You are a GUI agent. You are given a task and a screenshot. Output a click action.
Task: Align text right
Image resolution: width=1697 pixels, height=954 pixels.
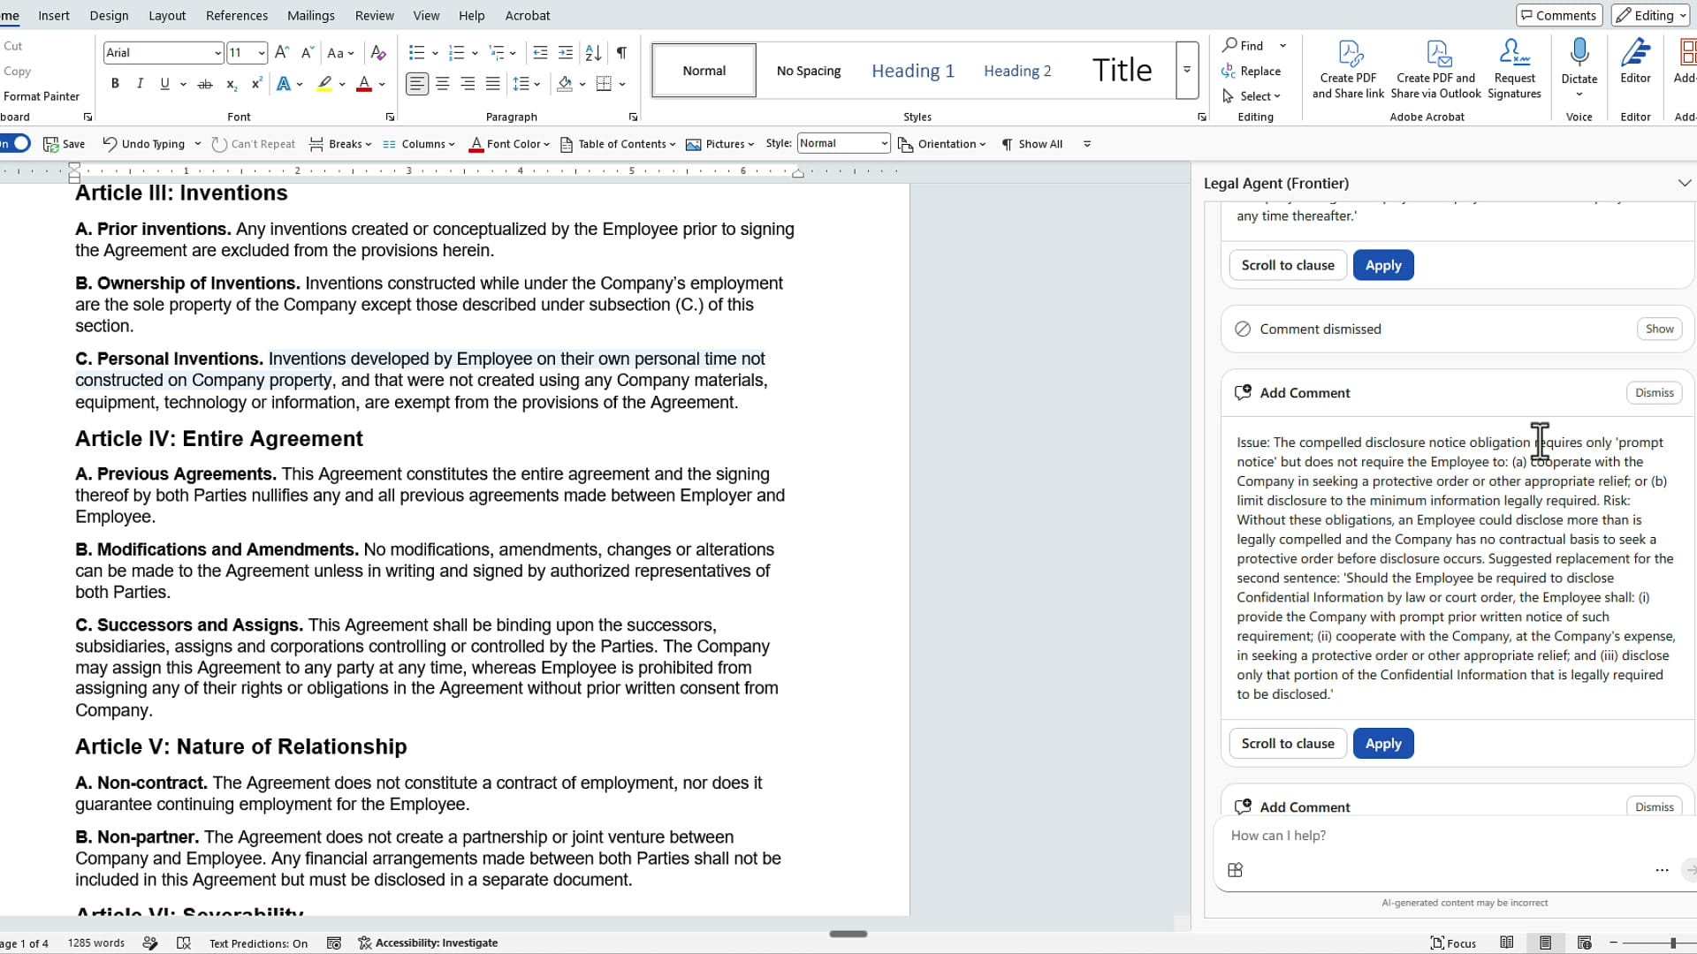tap(468, 84)
